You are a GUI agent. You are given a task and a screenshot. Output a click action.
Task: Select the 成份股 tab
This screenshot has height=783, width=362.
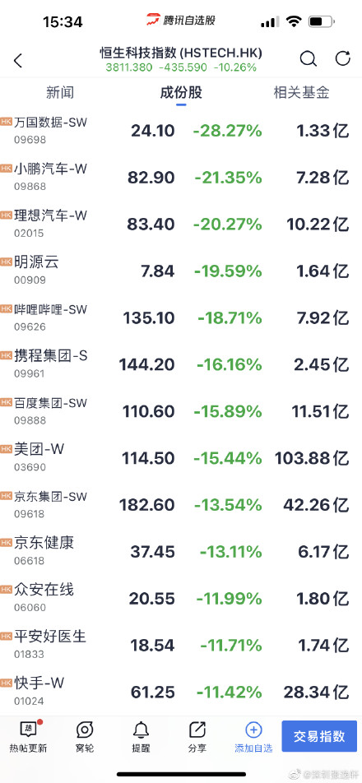[x=181, y=92]
